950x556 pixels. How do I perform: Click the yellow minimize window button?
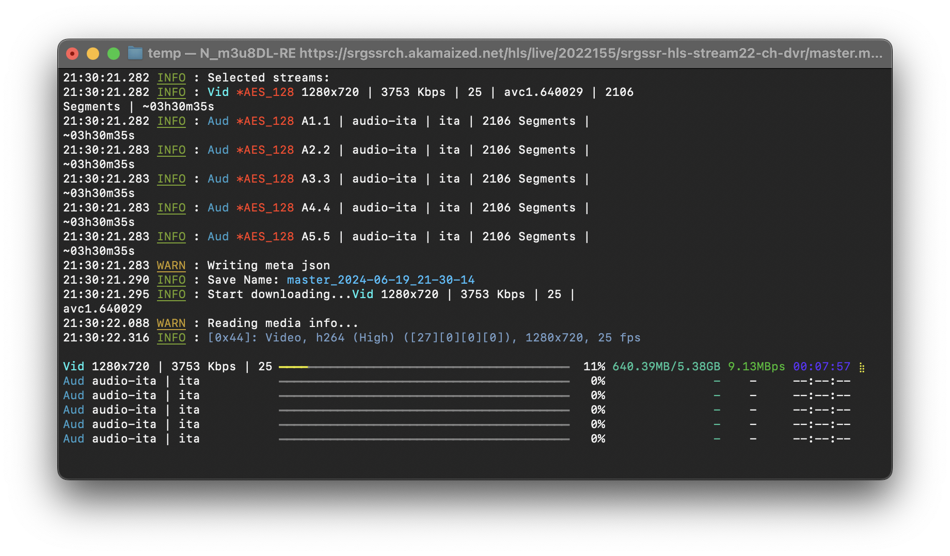pyautogui.click(x=93, y=54)
